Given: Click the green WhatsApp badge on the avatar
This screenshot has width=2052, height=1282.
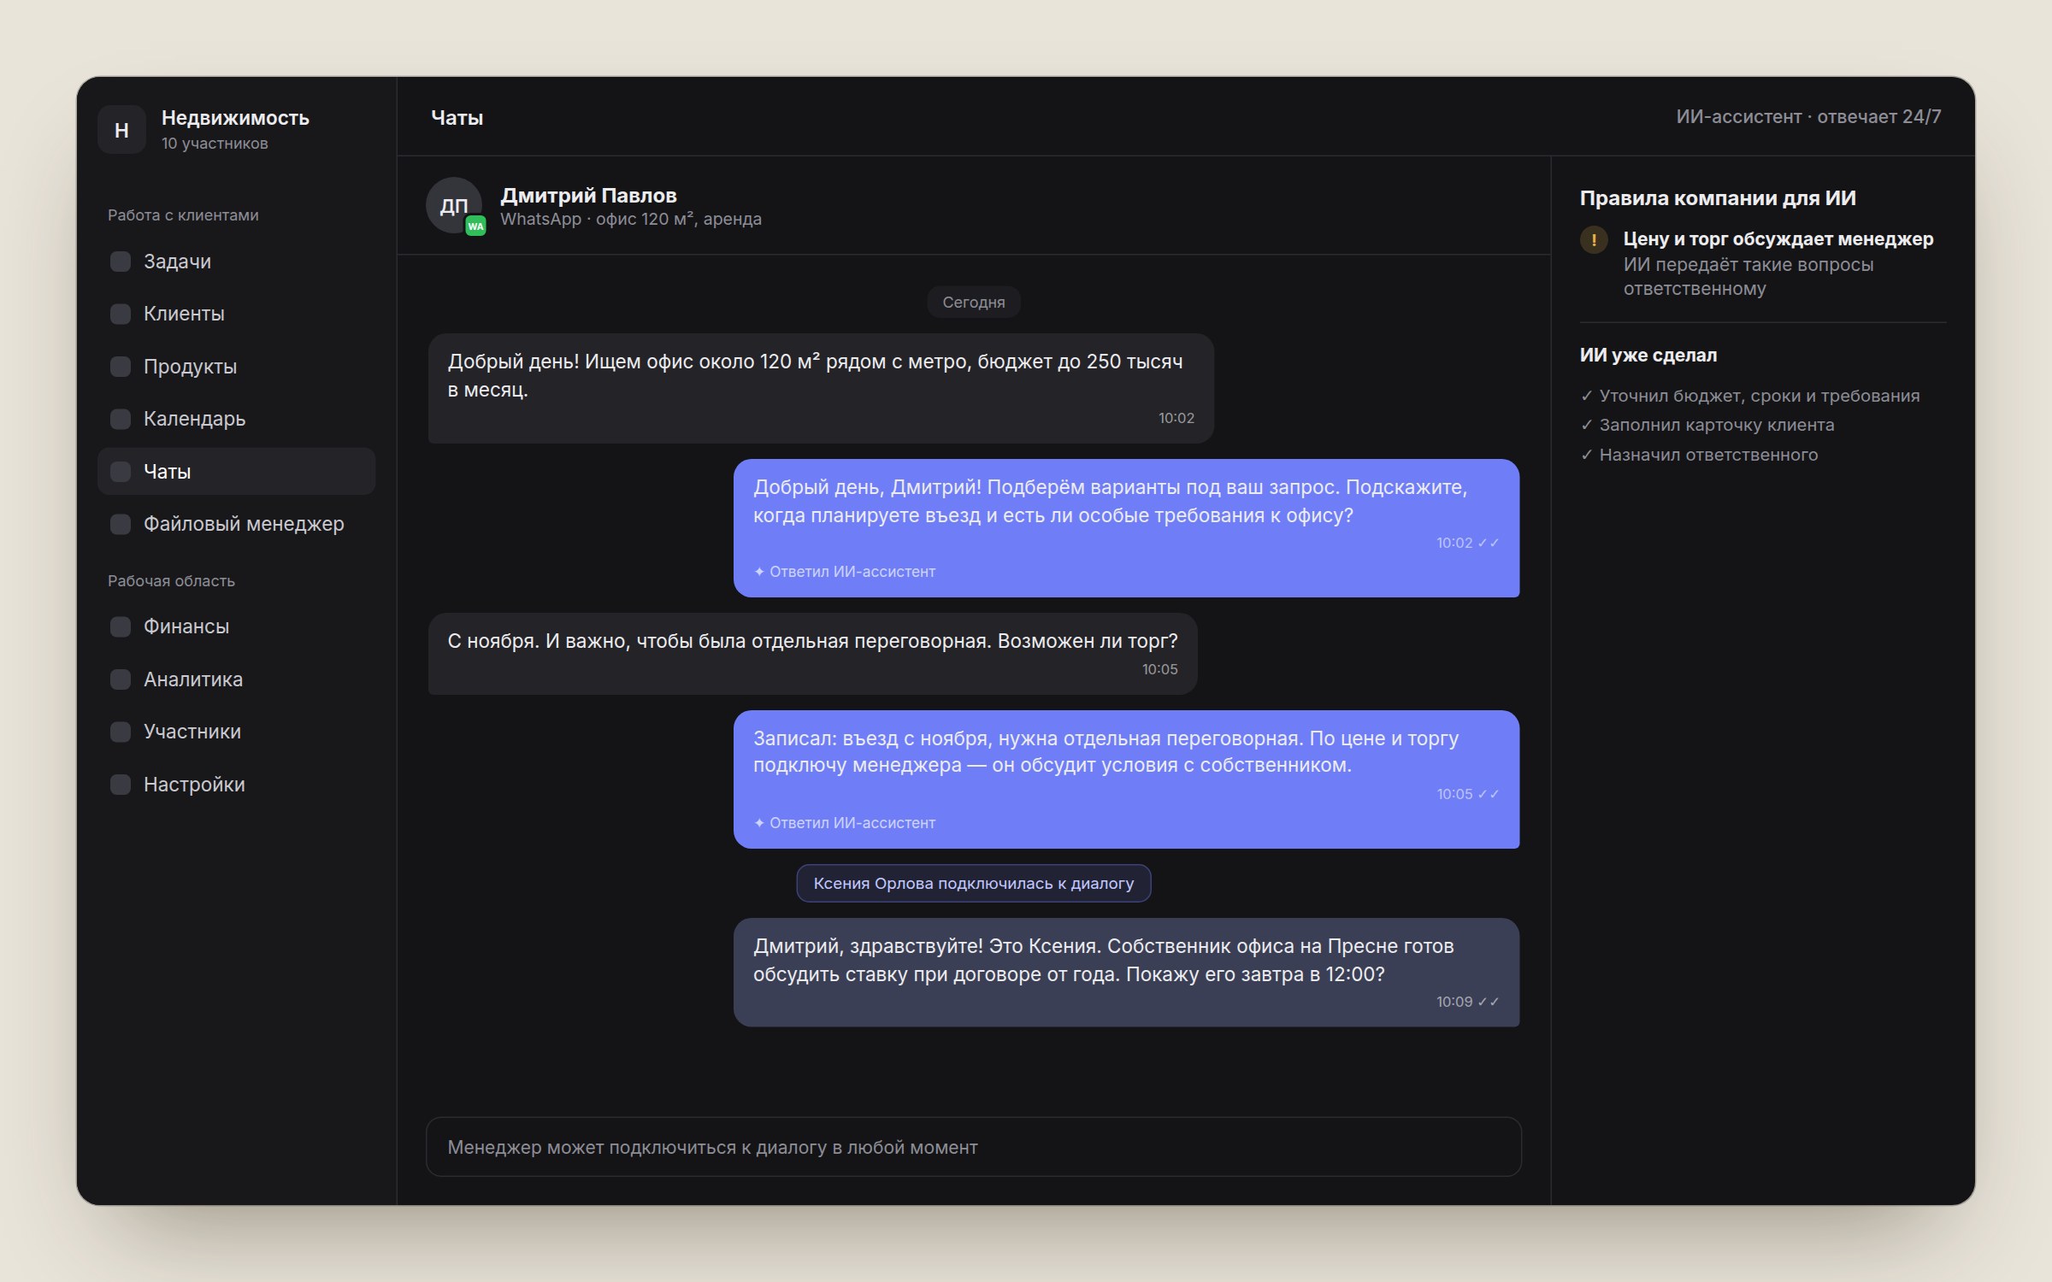Looking at the screenshot, I should 475,226.
